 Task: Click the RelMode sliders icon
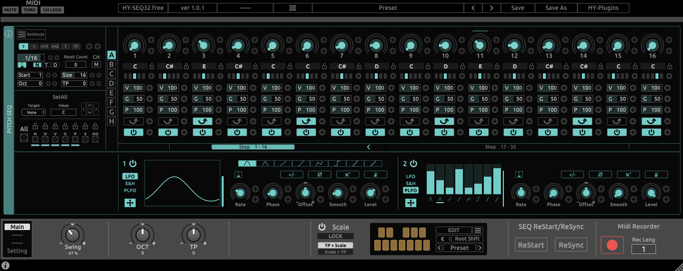click(x=22, y=34)
